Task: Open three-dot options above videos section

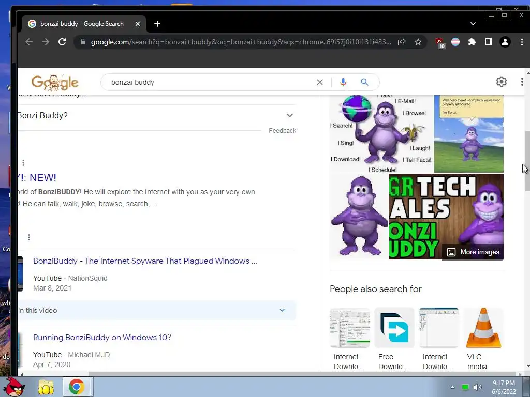Action: point(29,237)
